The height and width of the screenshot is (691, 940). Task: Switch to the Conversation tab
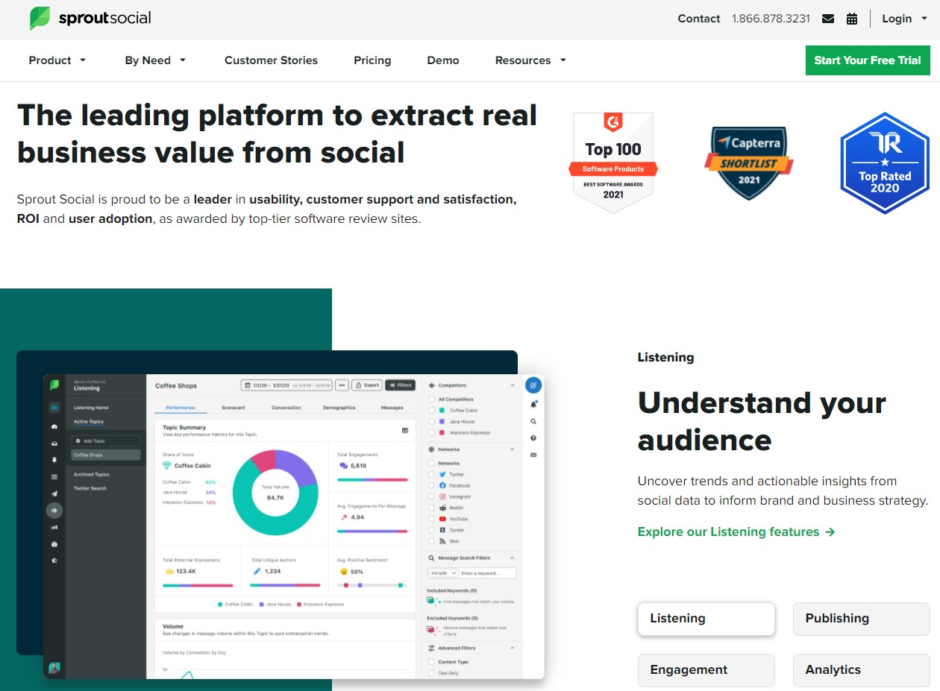coord(286,408)
